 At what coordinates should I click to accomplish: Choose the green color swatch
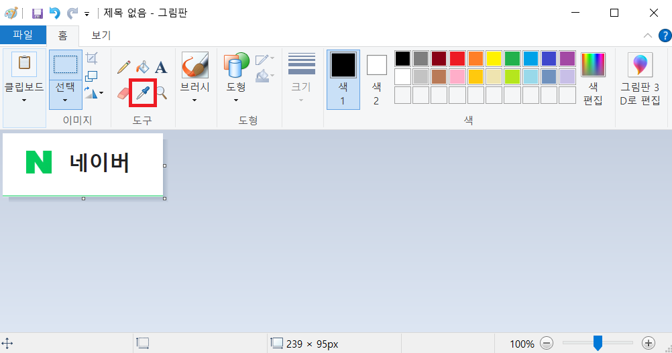(x=512, y=59)
